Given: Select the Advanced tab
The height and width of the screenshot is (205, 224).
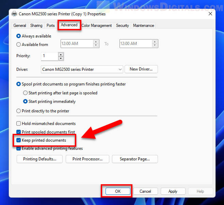Looking at the screenshot, I should point(69,25).
